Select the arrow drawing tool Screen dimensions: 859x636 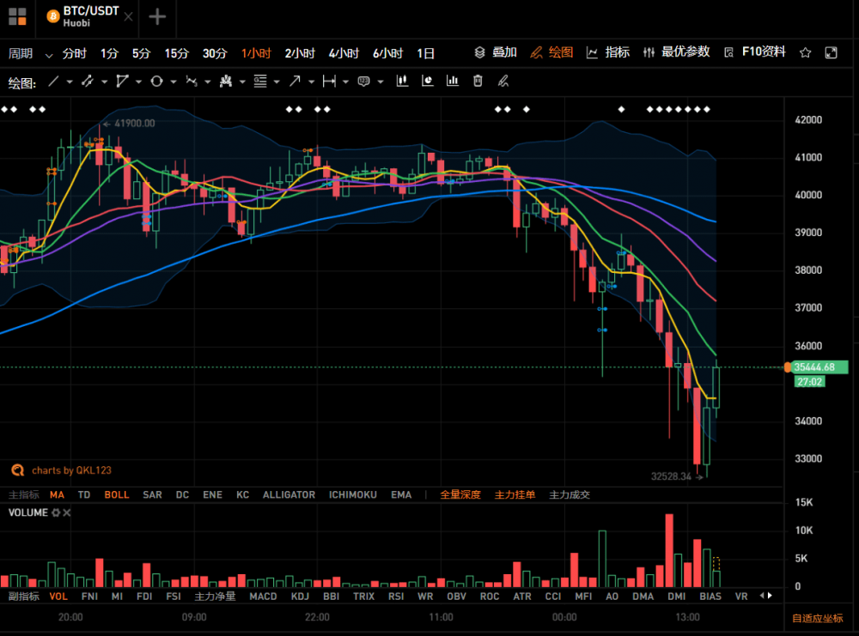[295, 82]
